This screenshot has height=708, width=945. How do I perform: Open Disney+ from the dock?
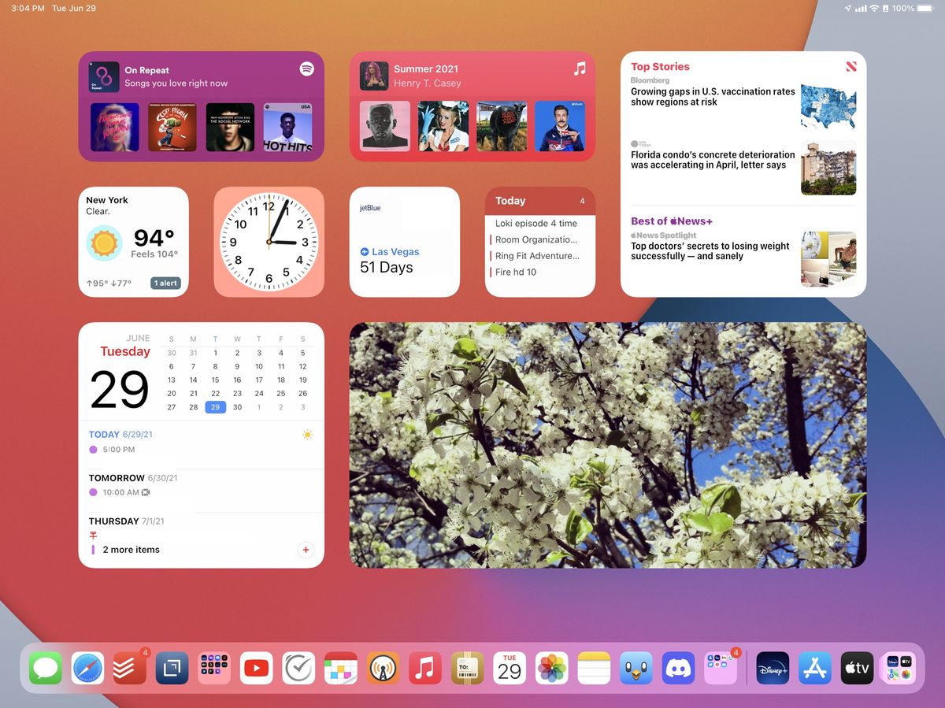point(772,668)
